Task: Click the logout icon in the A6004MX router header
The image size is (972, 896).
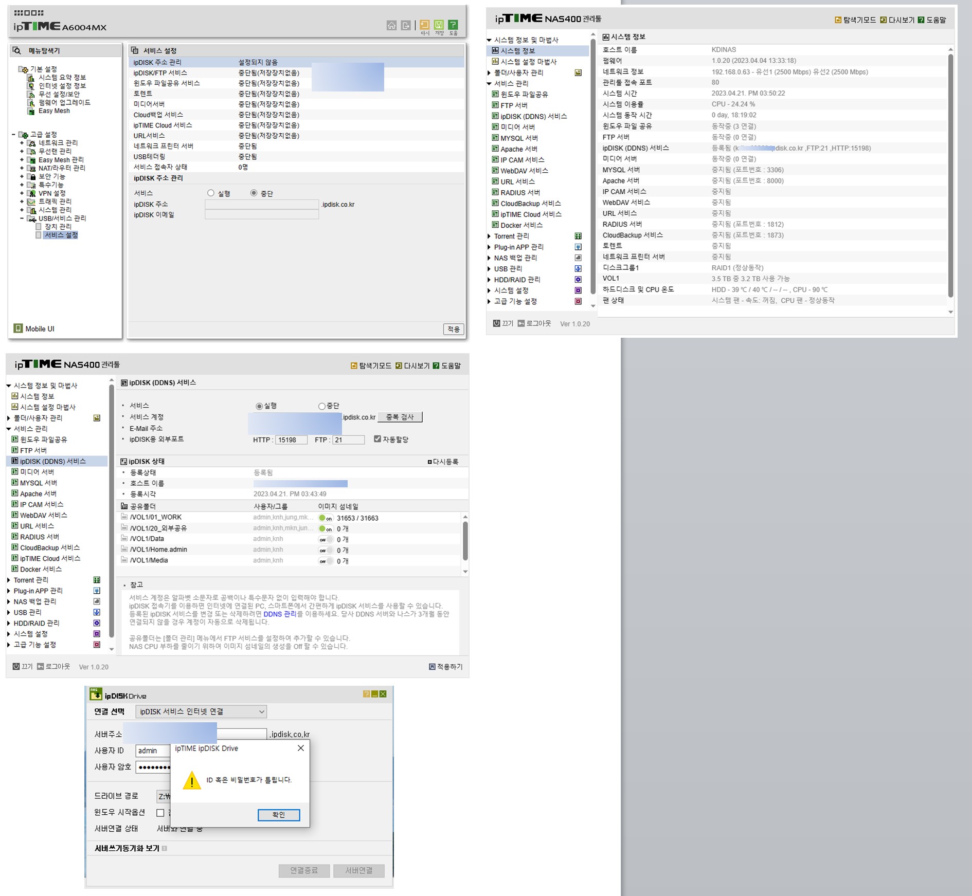Action: click(x=406, y=25)
